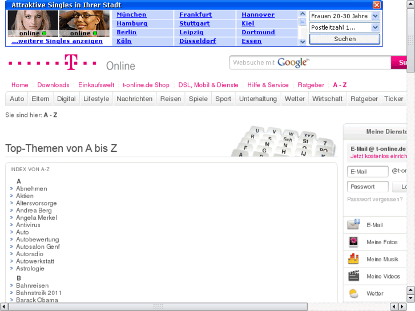Click the Hannover city link
The image size is (415, 311).
pos(258,15)
